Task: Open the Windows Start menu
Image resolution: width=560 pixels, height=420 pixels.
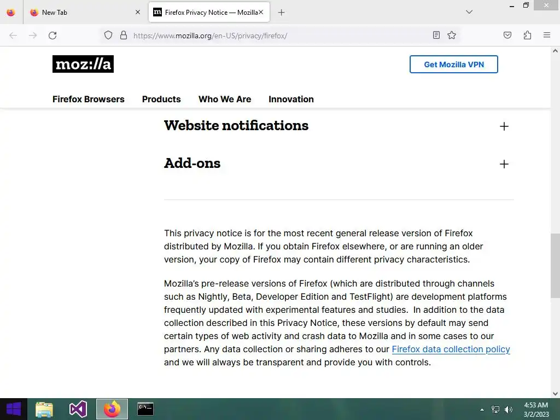Action: pos(14,409)
